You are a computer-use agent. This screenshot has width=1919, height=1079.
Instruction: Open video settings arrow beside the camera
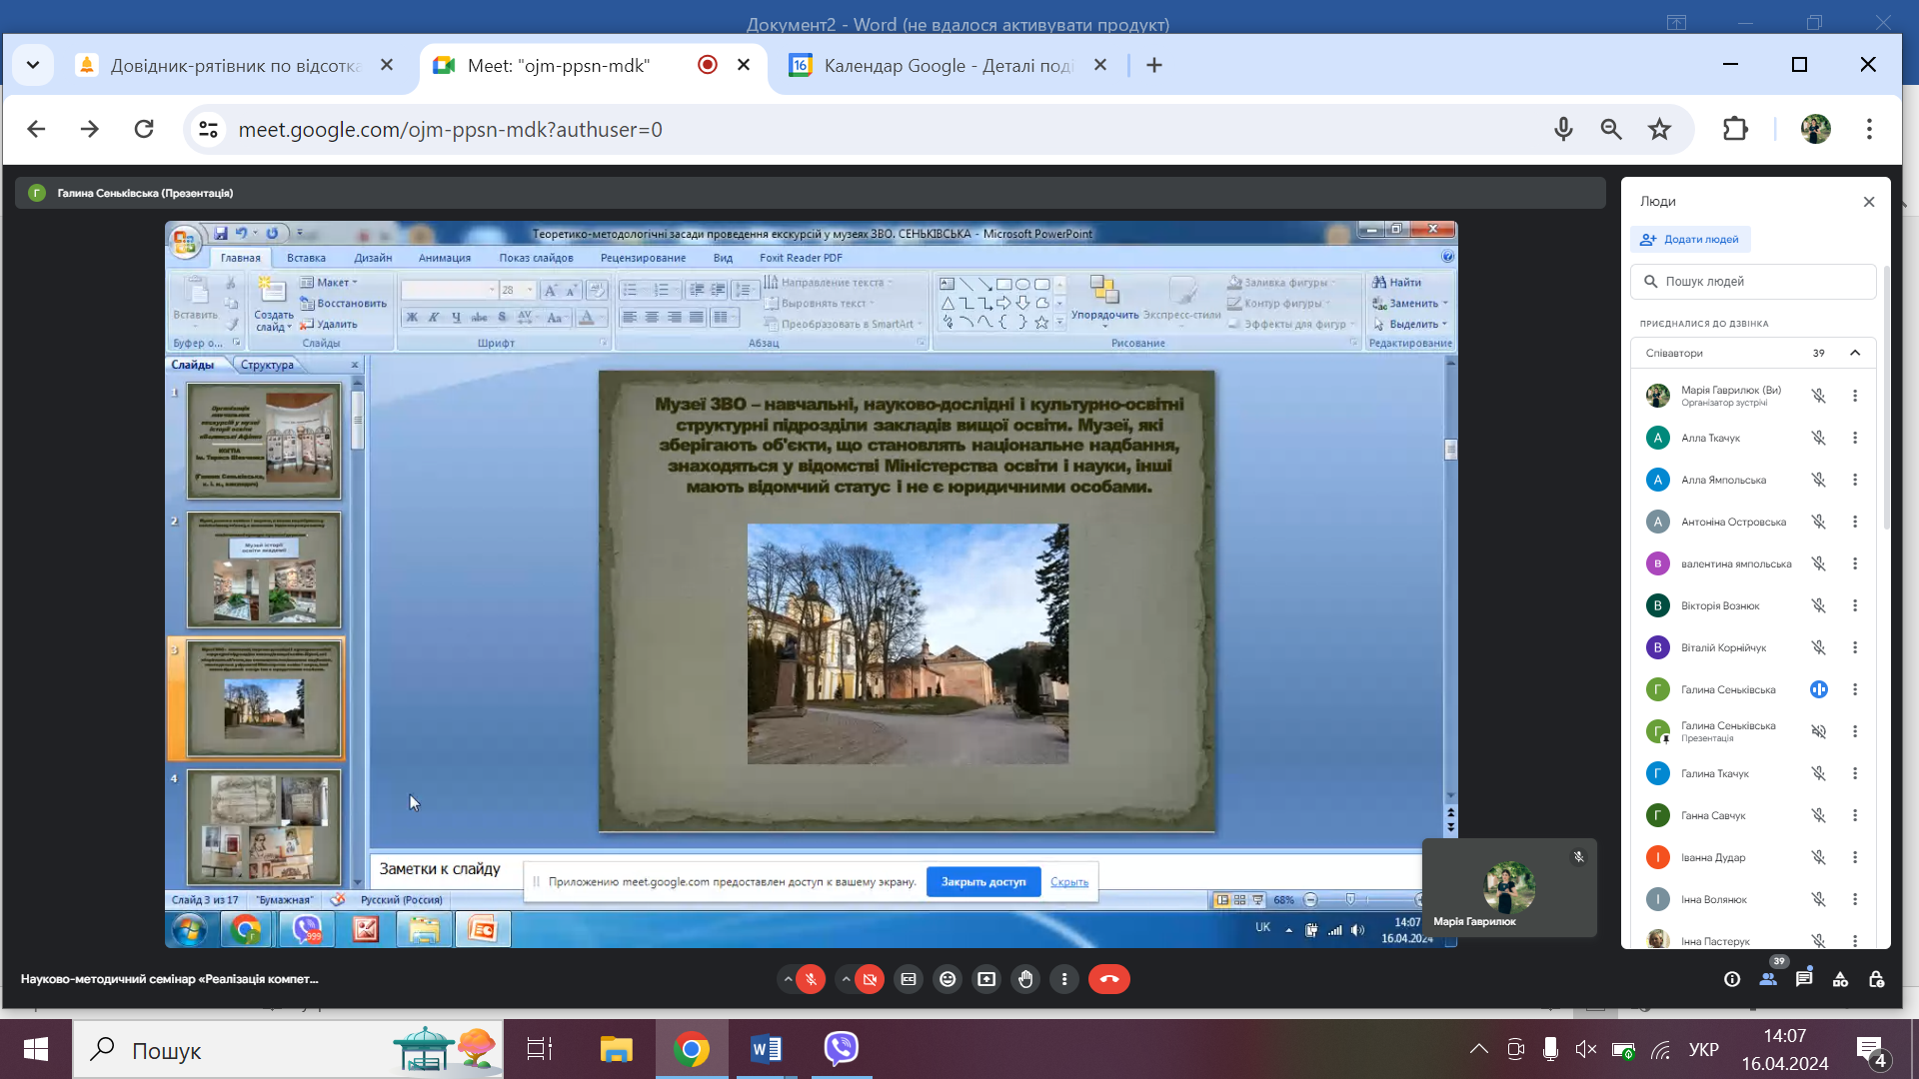[x=846, y=979]
